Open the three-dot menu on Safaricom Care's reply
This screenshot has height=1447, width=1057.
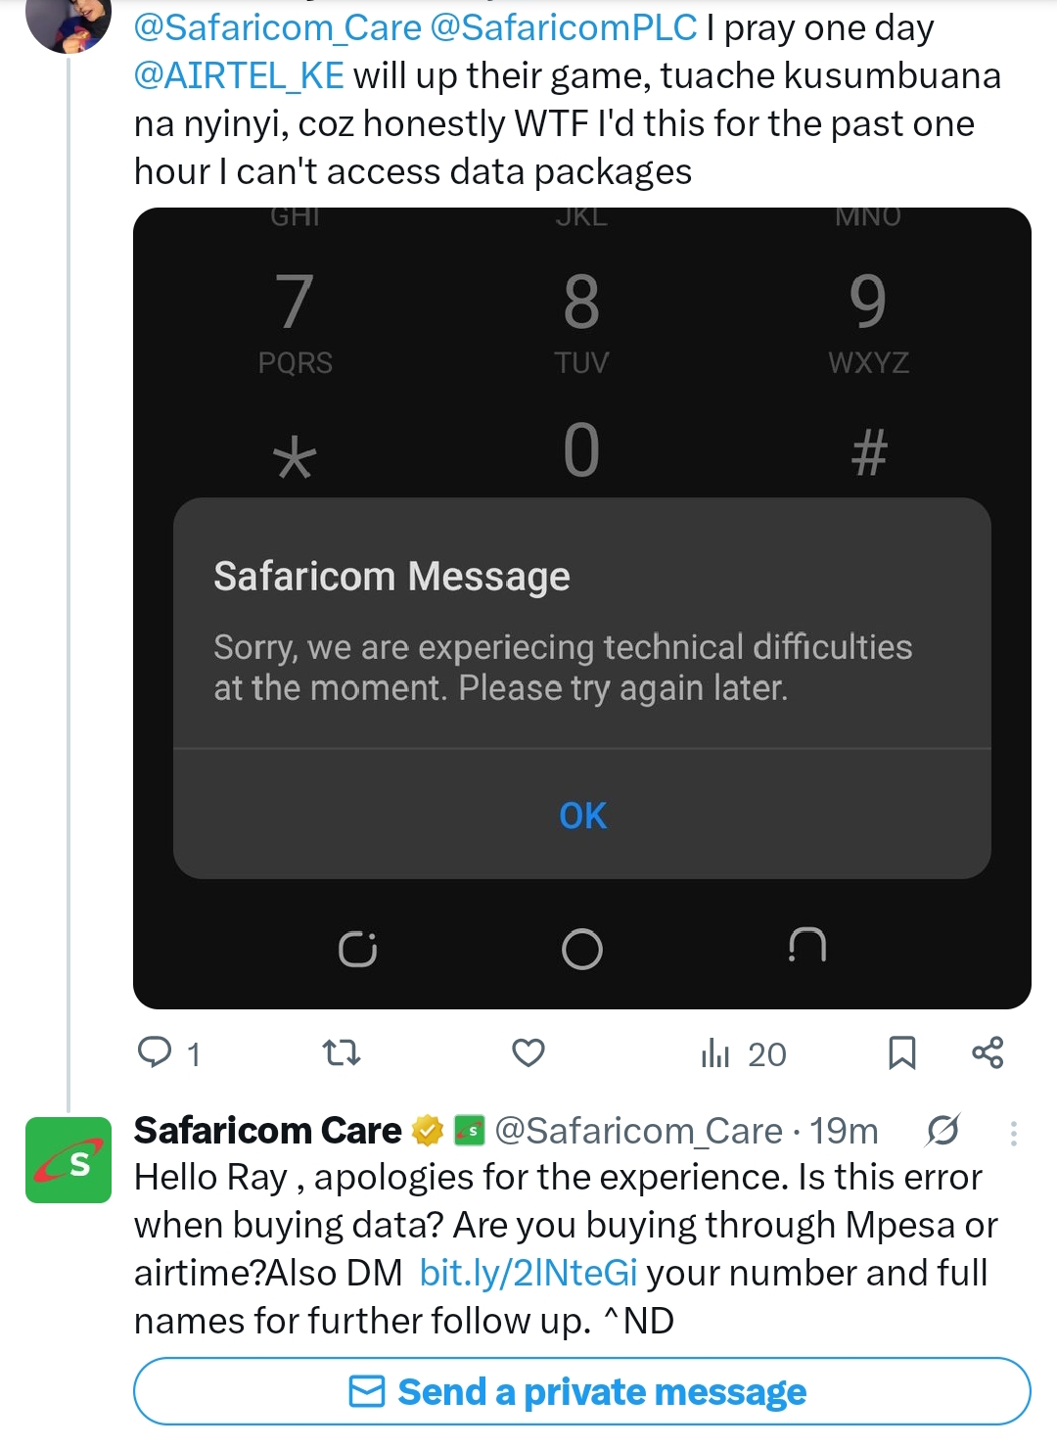point(1014,1132)
